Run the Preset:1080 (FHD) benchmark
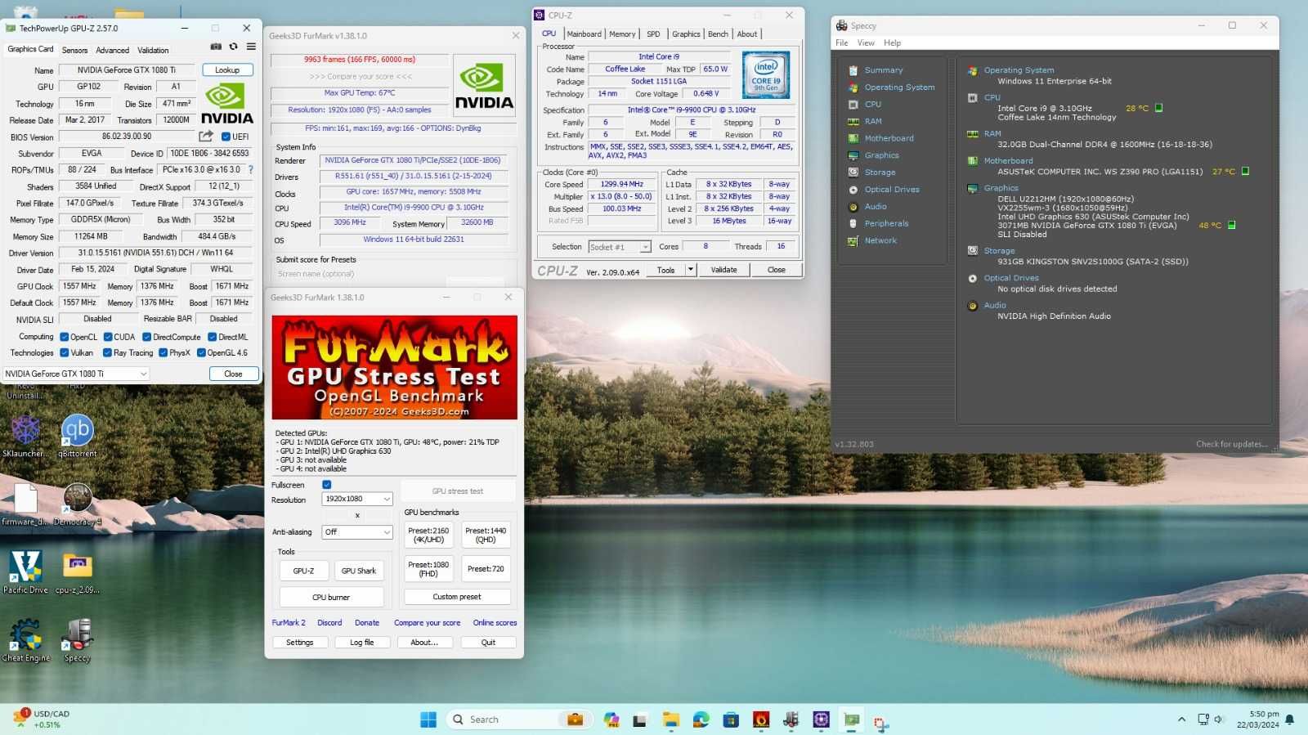Image resolution: width=1308 pixels, height=735 pixels. pyautogui.click(x=428, y=569)
